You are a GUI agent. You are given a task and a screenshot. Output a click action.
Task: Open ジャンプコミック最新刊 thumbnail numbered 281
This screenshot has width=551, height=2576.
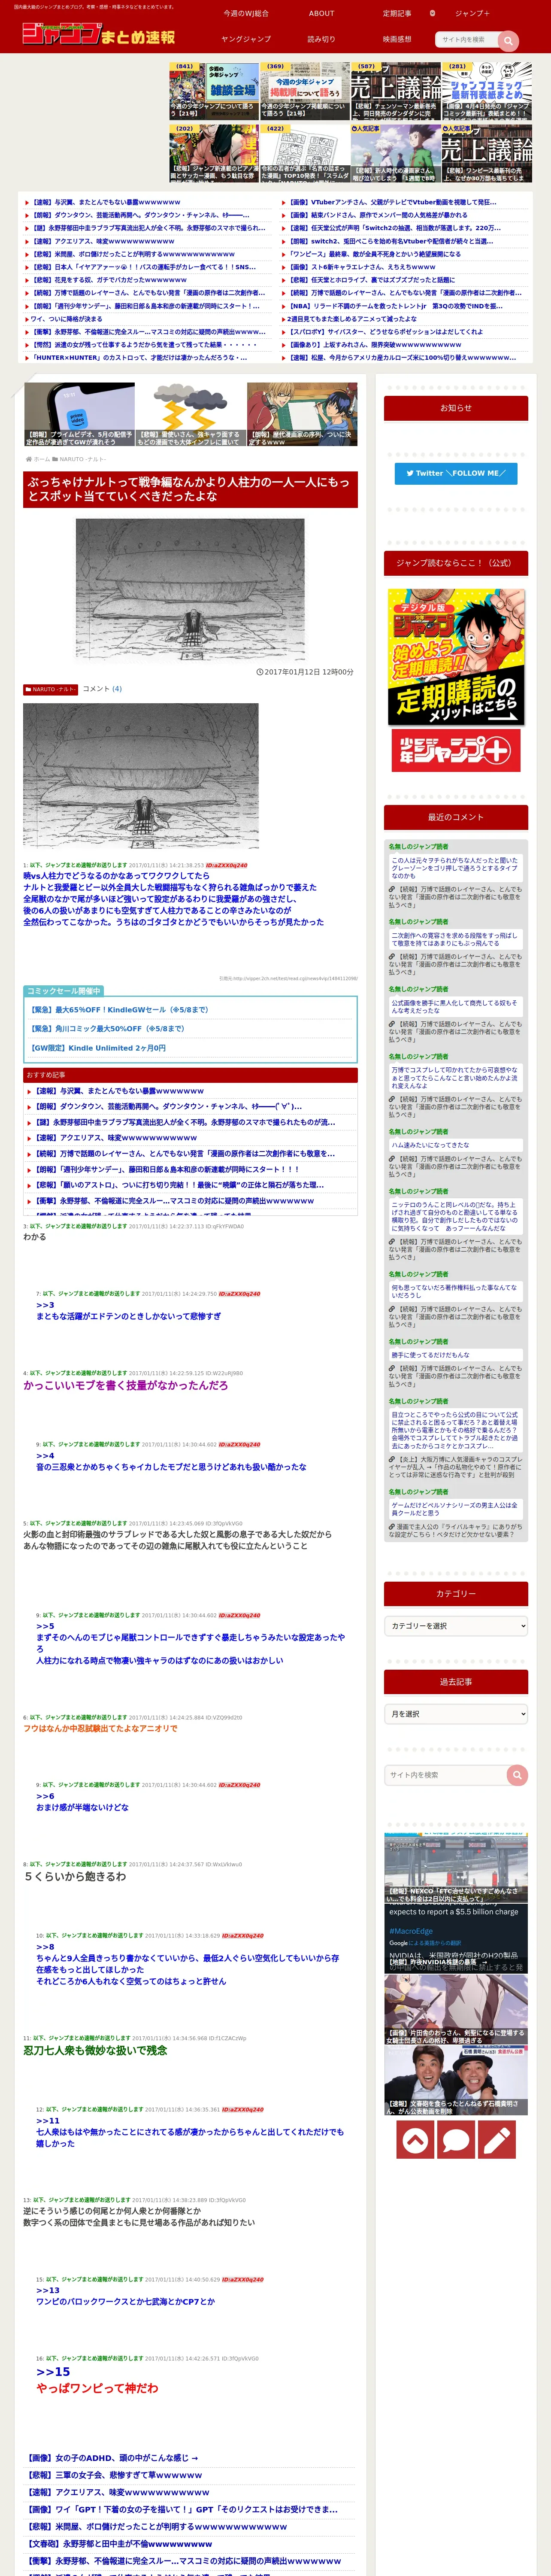coord(487,90)
